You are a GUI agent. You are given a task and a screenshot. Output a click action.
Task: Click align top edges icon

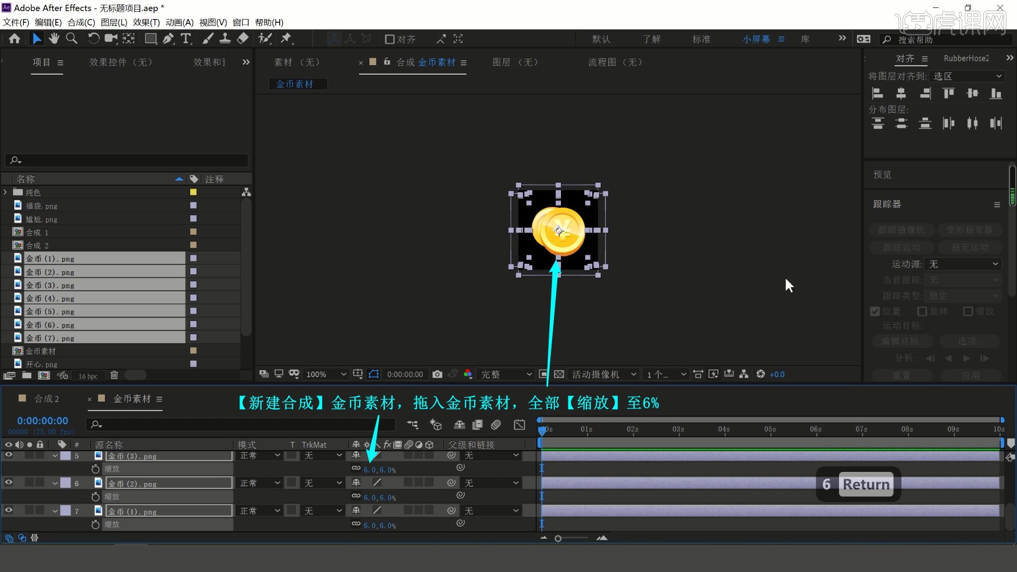[x=949, y=94]
